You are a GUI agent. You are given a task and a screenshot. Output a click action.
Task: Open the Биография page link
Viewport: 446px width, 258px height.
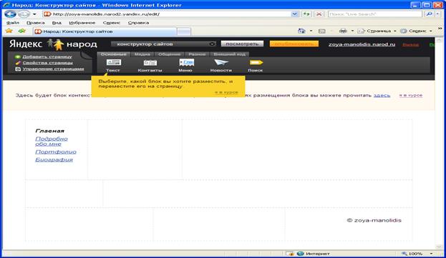(x=54, y=159)
